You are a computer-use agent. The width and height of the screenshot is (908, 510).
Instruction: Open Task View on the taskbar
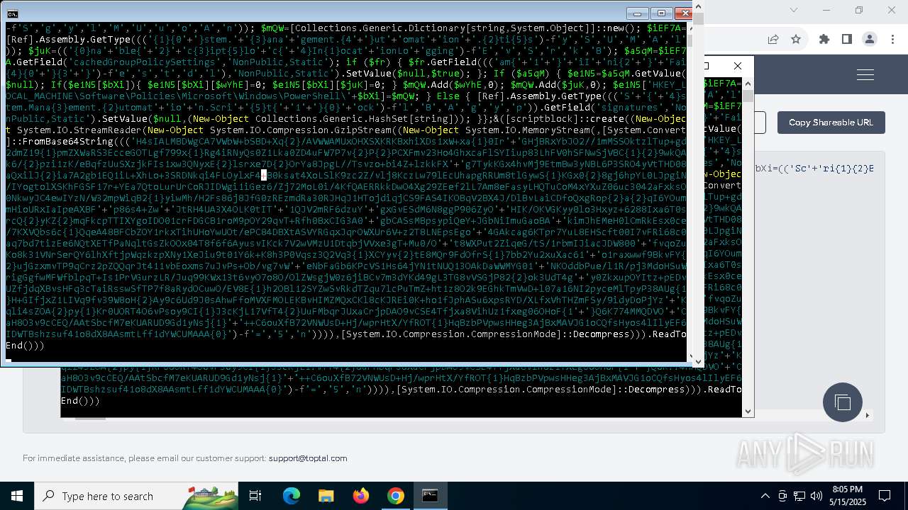pyautogui.click(x=255, y=496)
